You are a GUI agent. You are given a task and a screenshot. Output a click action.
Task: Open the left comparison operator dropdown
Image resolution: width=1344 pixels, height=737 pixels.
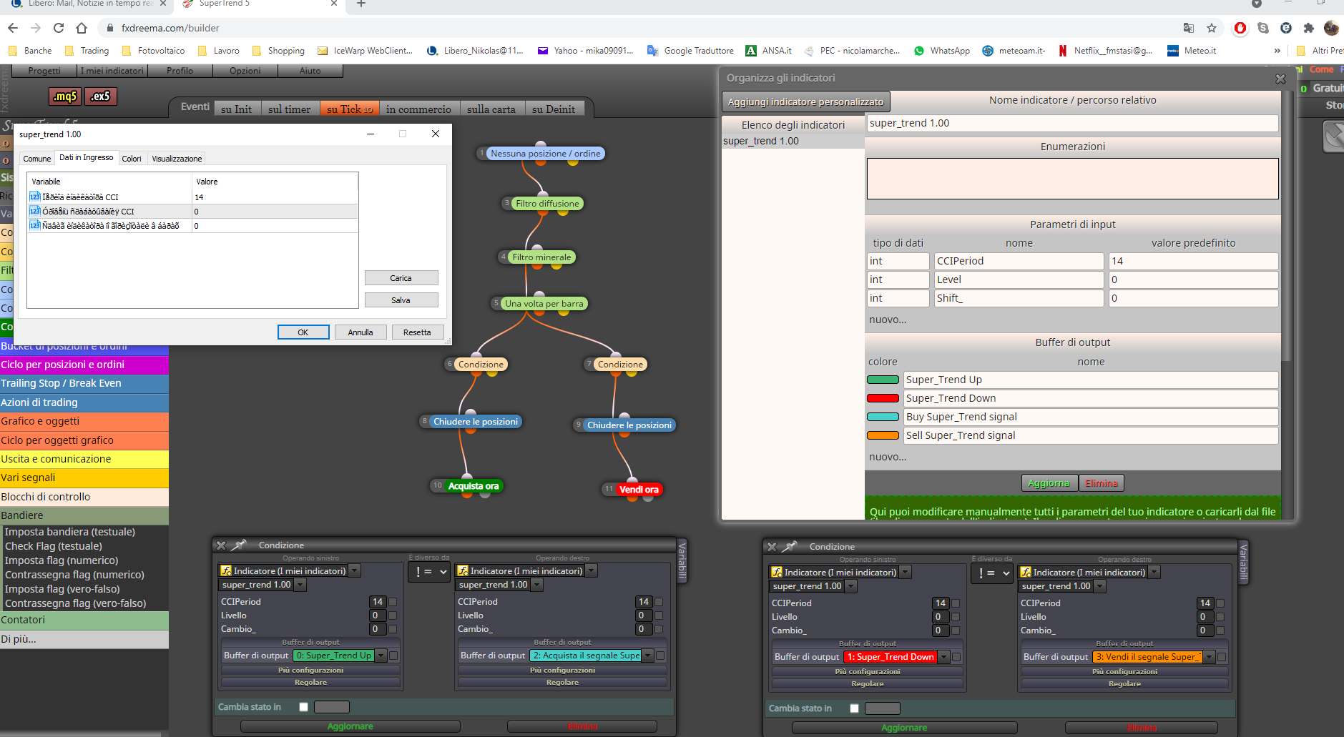[x=429, y=572]
